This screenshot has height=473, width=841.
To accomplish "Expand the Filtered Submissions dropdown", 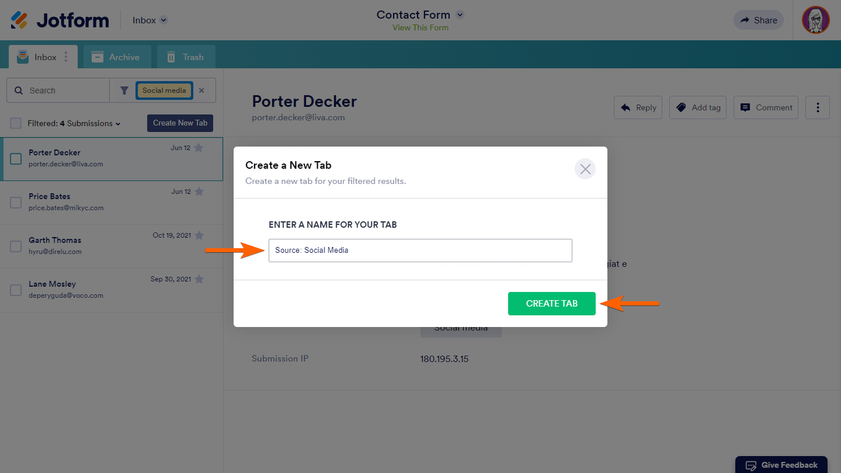I will (118, 124).
